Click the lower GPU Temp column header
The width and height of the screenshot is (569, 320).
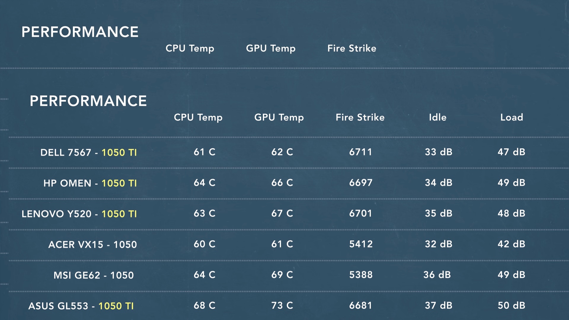(279, 117)
